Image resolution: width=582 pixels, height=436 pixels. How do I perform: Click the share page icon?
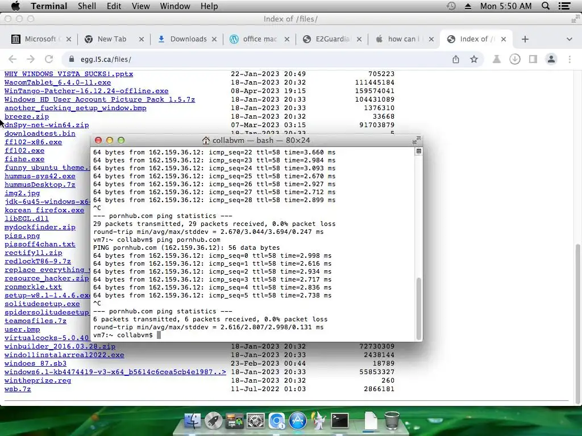pyautogui.click(x=456, y=59)
